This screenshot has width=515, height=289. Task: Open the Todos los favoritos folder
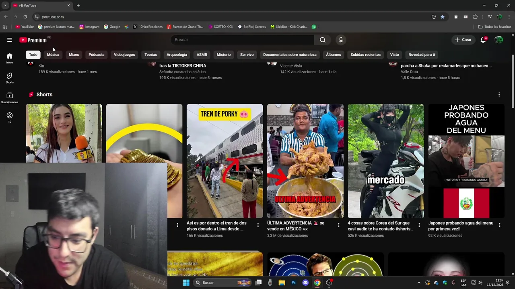coord(494,27)
